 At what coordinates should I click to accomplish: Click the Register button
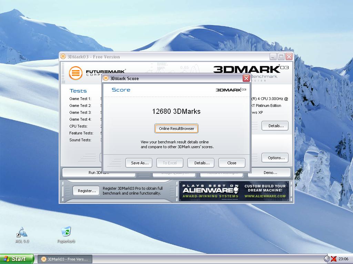(86, 191)
